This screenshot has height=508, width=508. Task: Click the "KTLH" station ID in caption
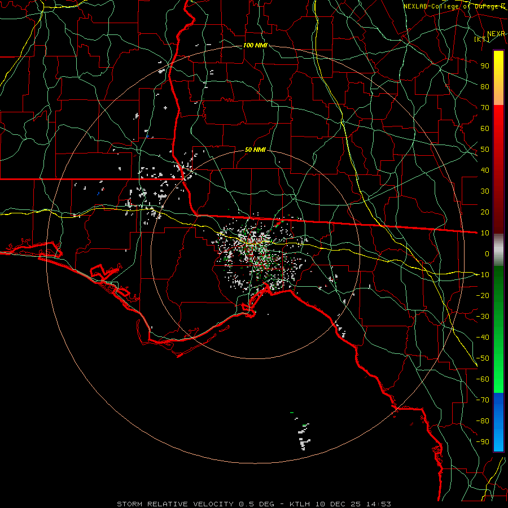(x=300, y=504)
